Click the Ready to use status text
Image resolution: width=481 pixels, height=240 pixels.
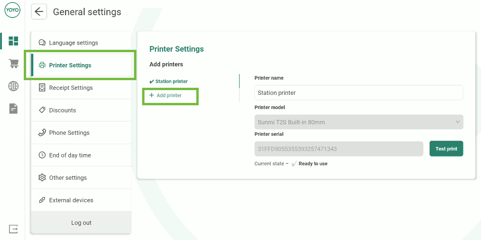[x=313, y=164]
